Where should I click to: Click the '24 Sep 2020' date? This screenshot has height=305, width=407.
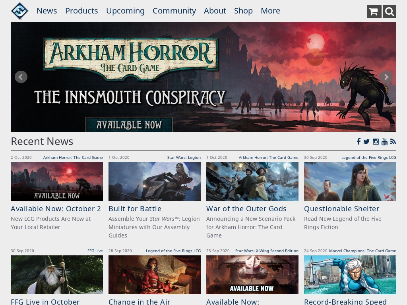316,251
